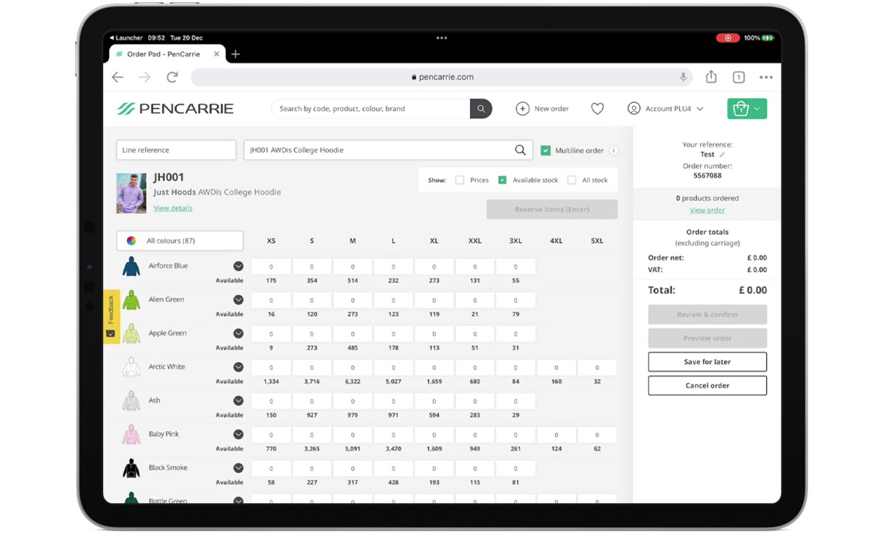Open the yellow Feedback side tab

click(x=111, y=316)
